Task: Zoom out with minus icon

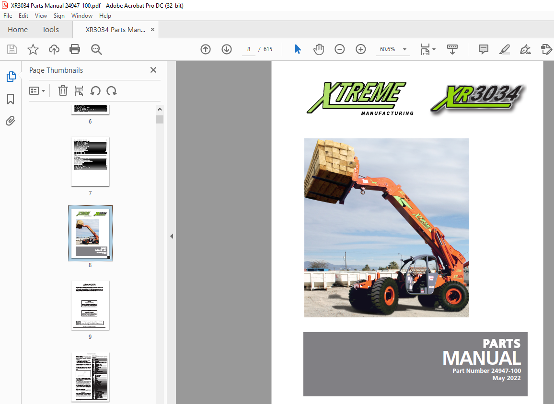Action: point(339,49)
